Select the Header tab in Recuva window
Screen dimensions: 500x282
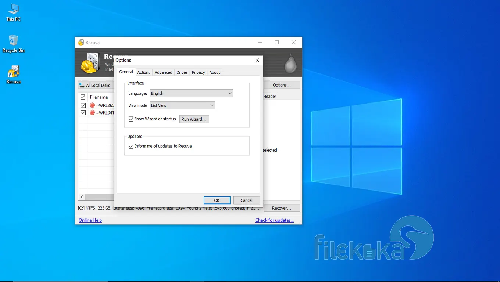click(270, 96)
